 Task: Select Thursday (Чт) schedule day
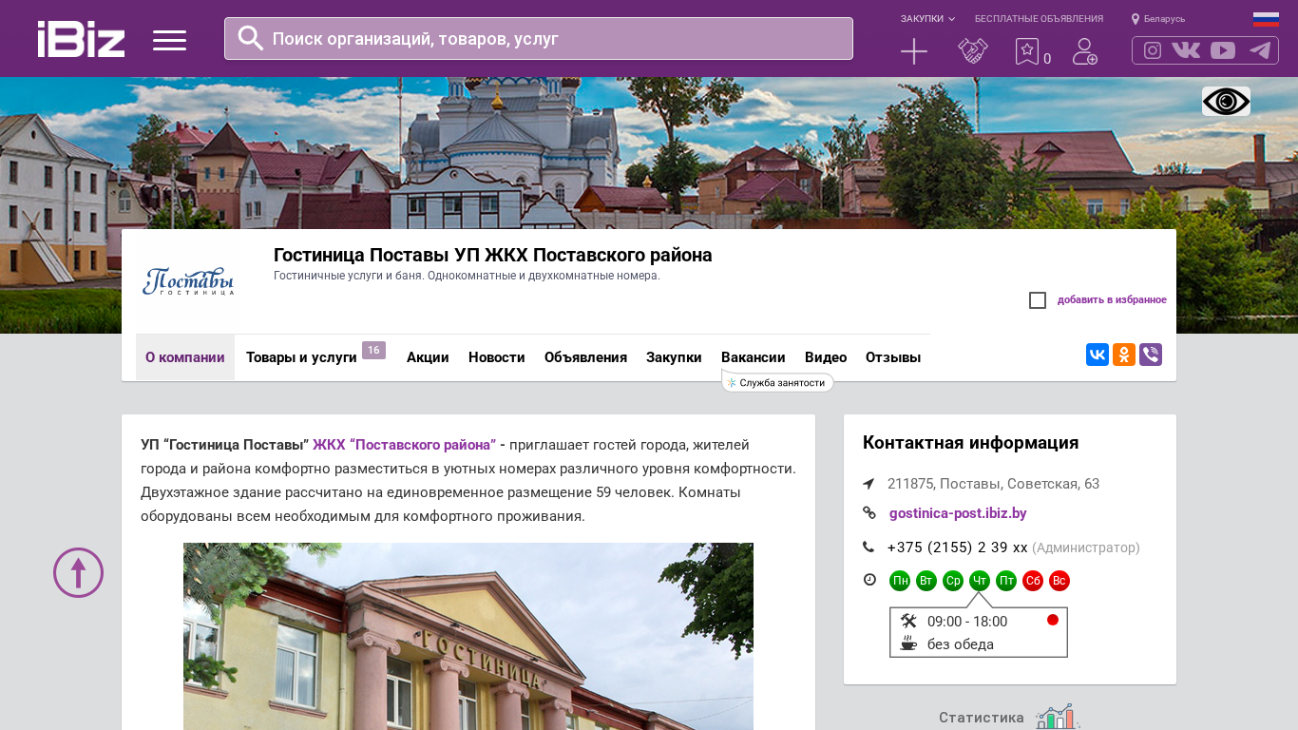[x=980, y=581]
